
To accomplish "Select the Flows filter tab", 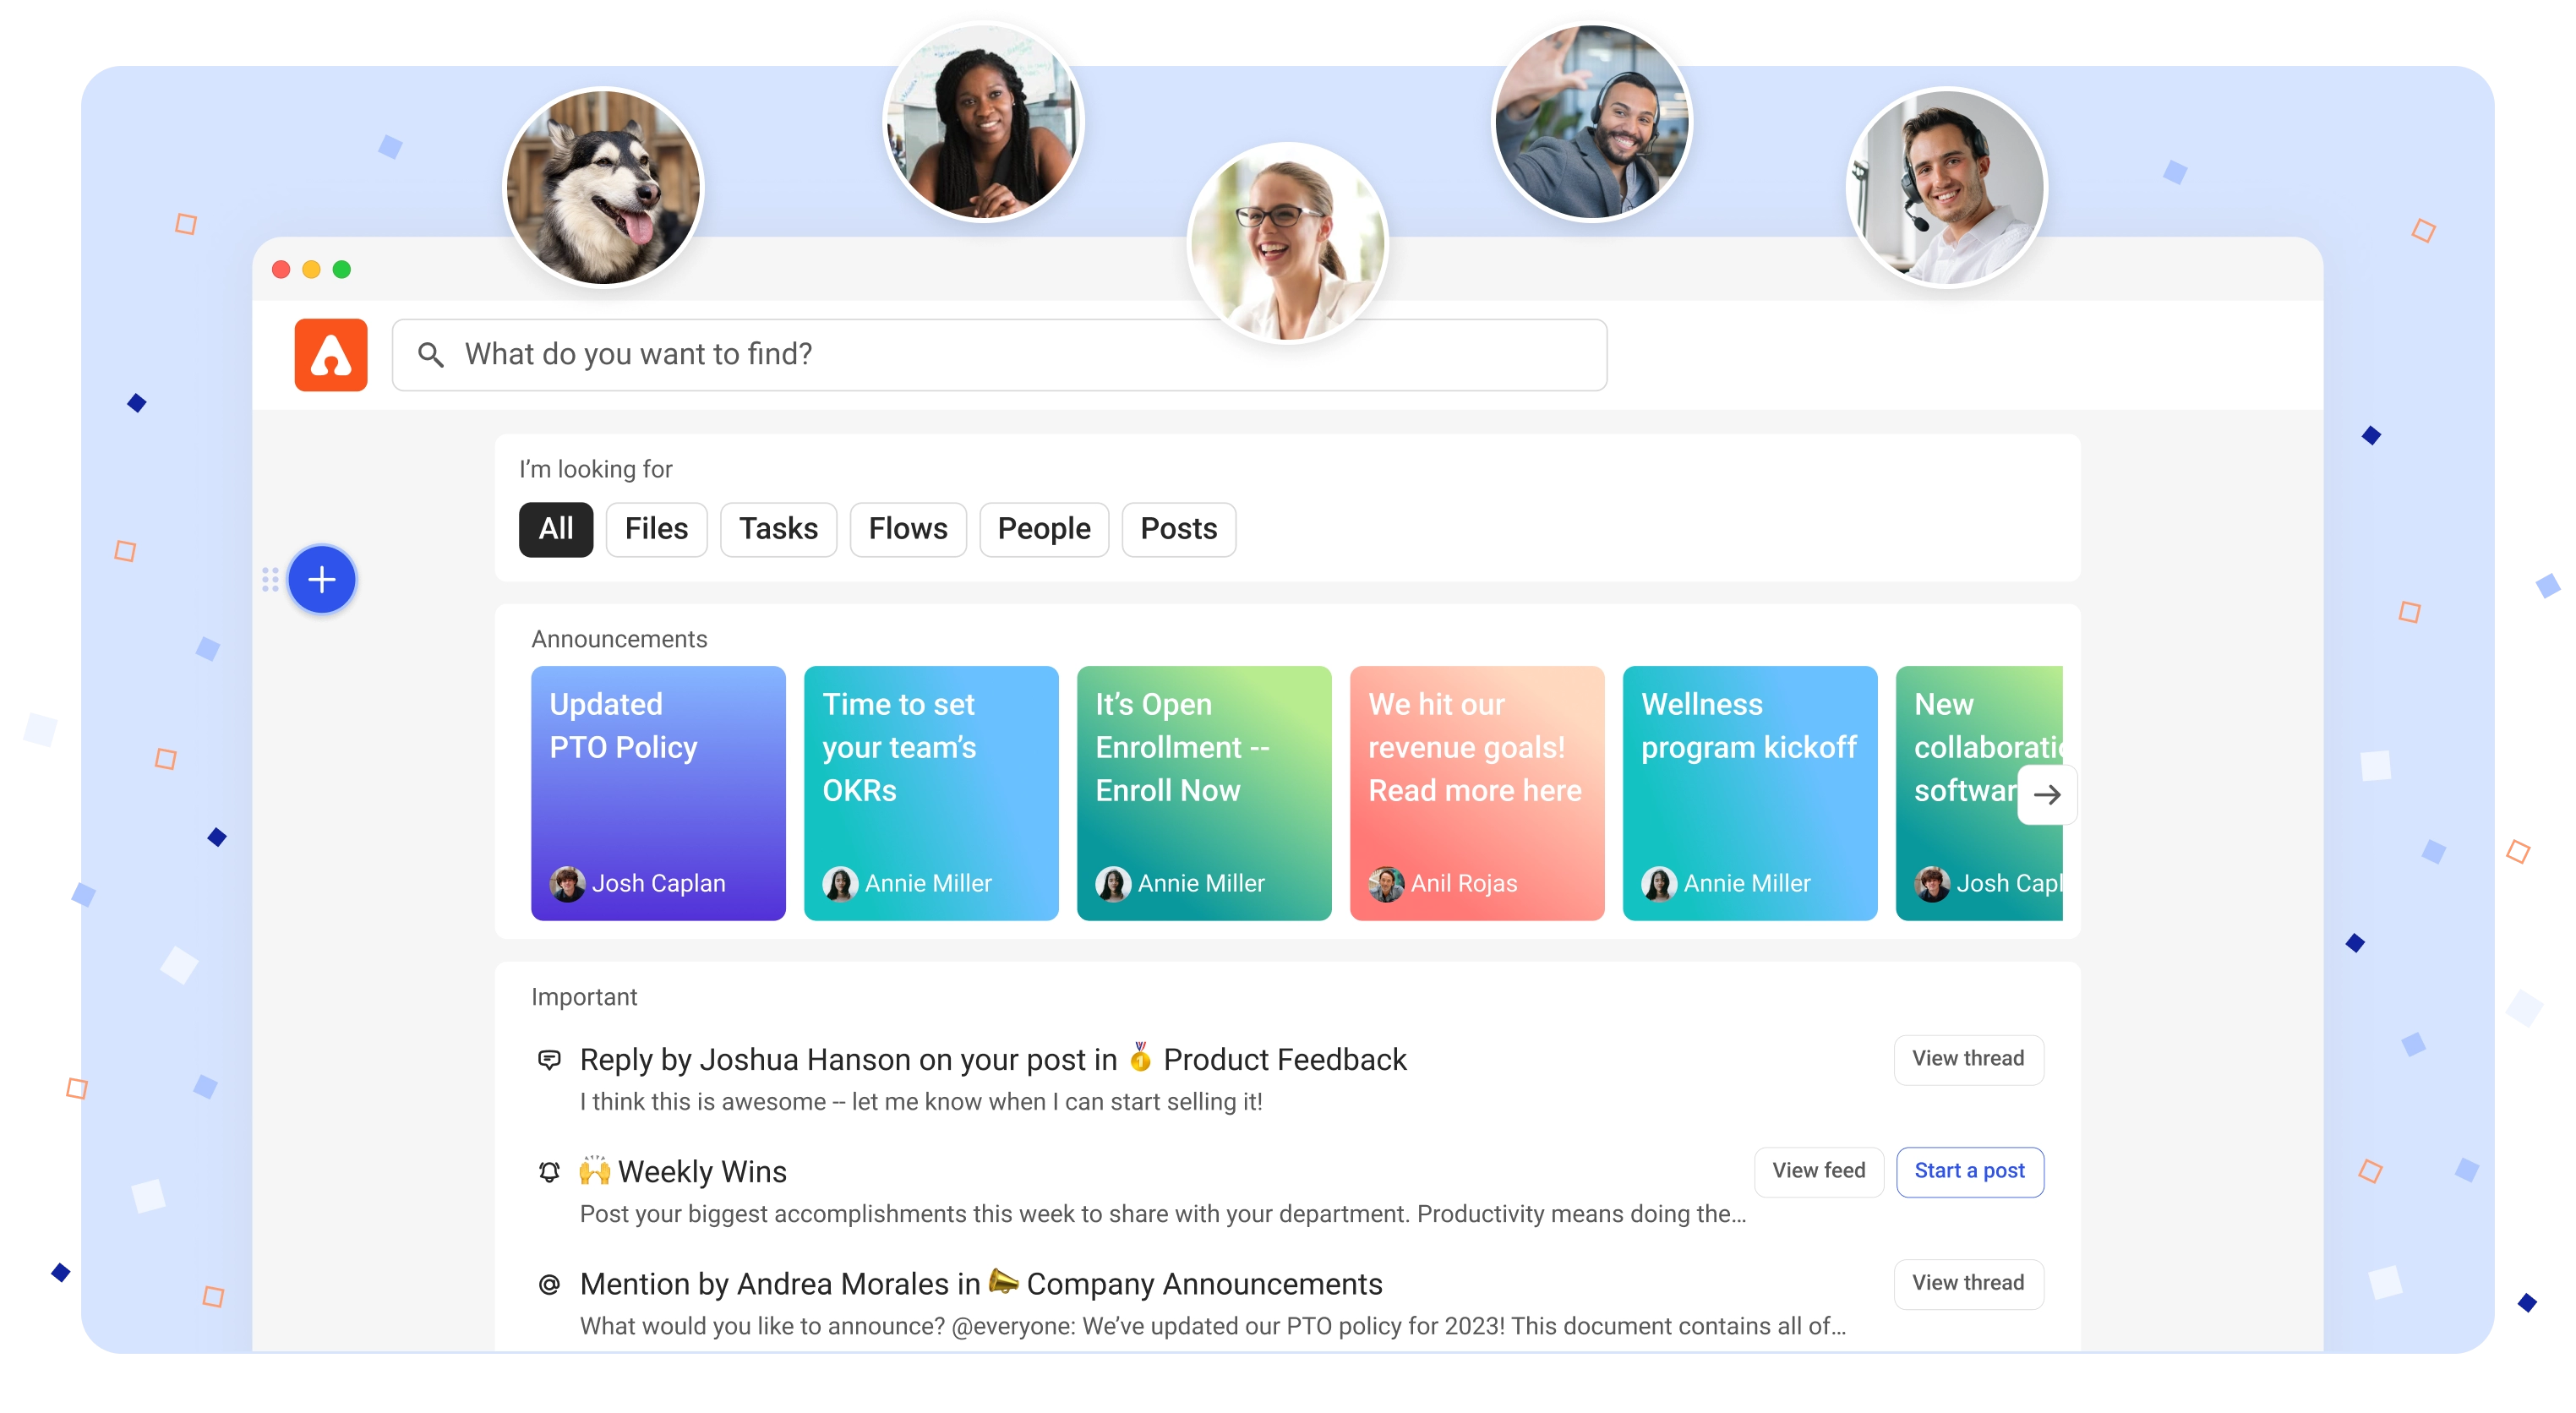I will tap(906, 529).
